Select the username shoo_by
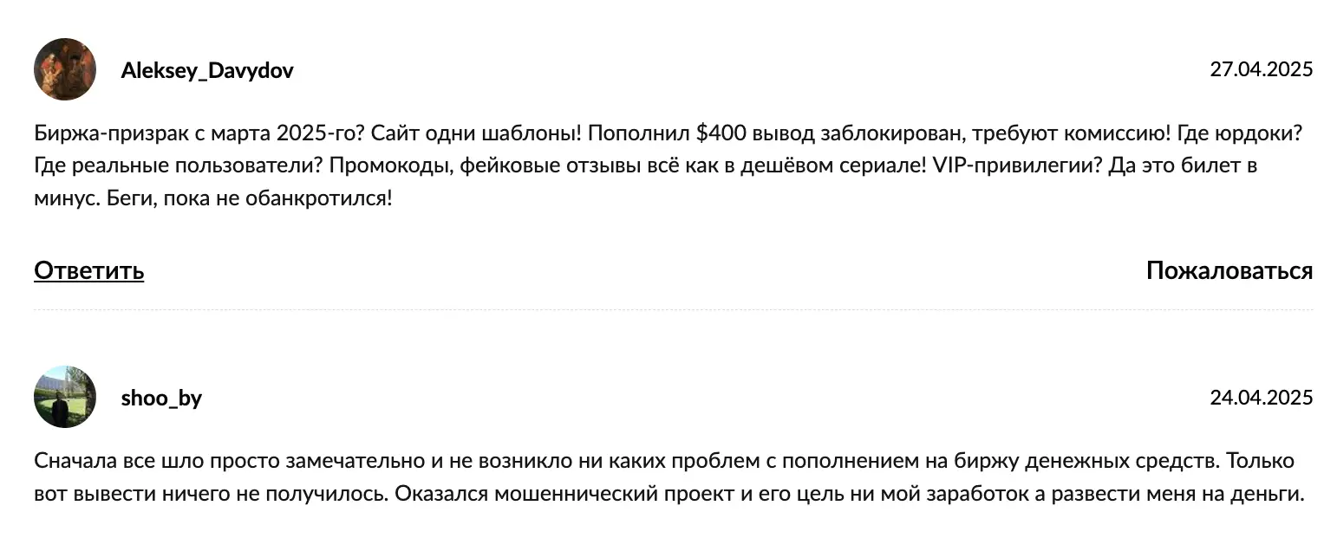The width and height of the screenshot is (1337, 551). [161, 398]
